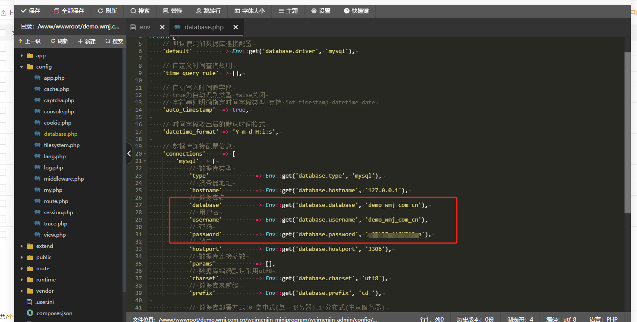Open app.php in file tree
The height and width of the screenshot is (322, 637).
pyautogui.click(x=54, y=78)
